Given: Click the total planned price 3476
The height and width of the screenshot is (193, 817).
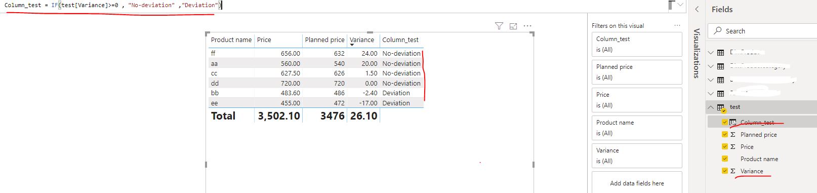Looking at the screenshot, I should point(332,116).
